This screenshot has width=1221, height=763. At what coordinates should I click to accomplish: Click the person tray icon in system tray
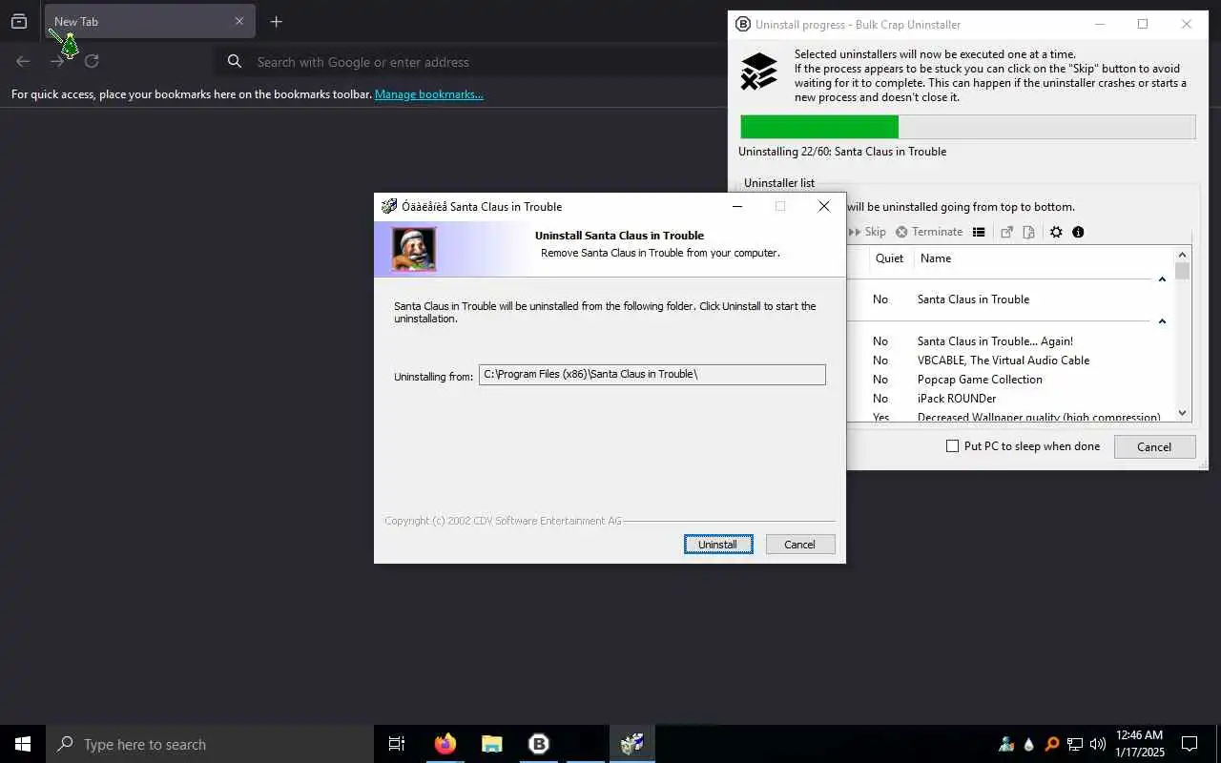[1006, 744]
